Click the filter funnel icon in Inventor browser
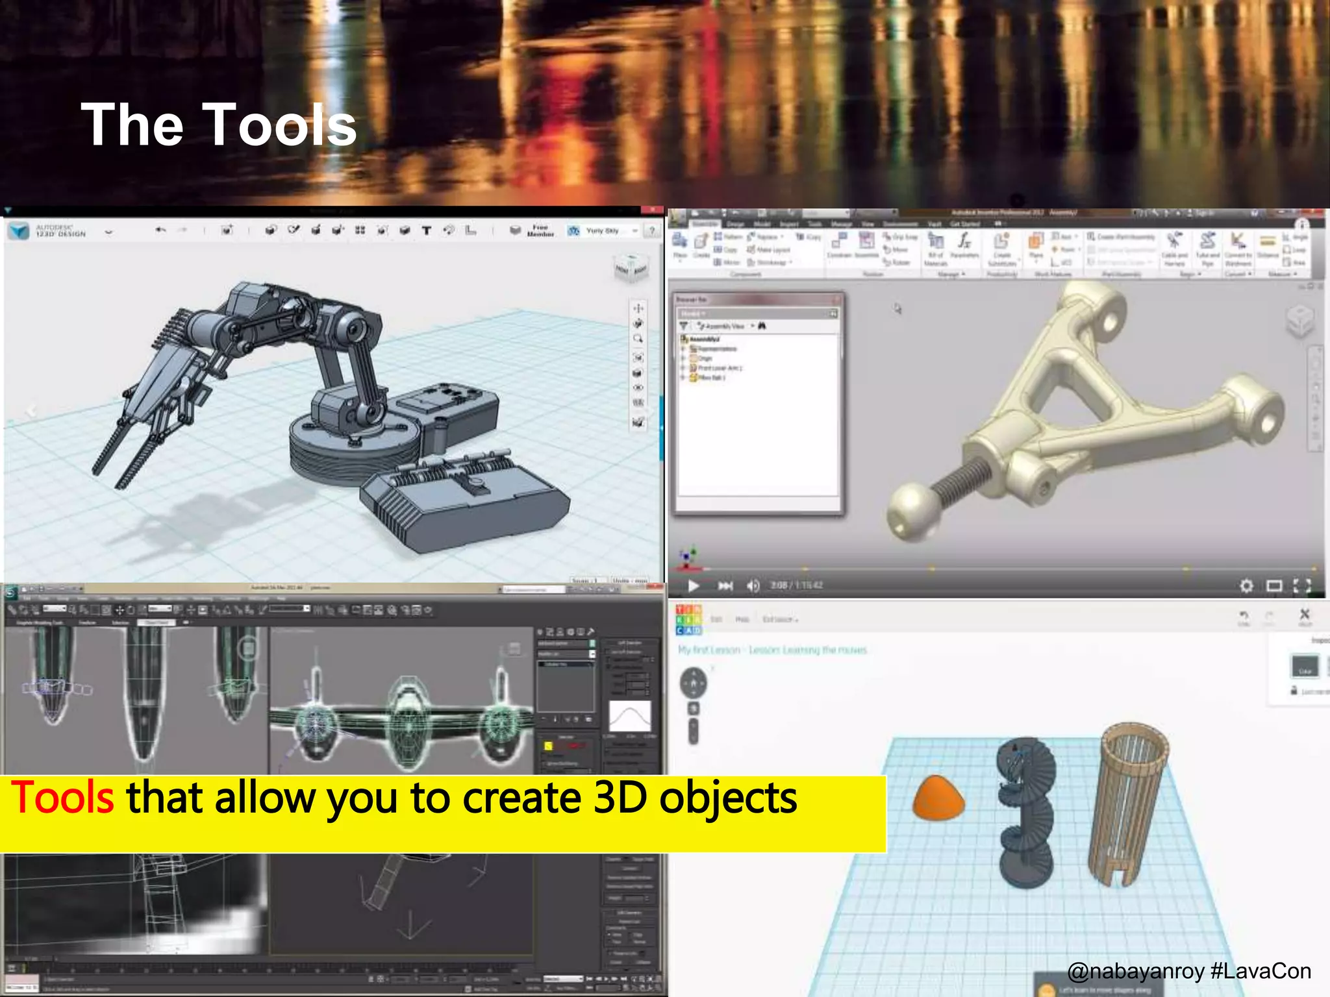Image resolution: width=1330 pixels, height=997 pixels. pyautogui.click(x=684, y=326)
